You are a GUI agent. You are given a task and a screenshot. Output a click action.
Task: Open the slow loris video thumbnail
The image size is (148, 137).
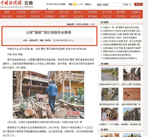110,114
